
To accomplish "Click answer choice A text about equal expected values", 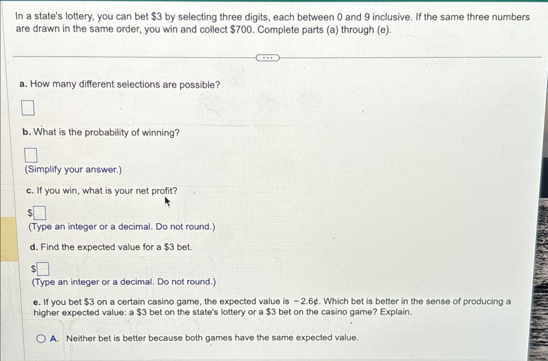I will [x=212, y=338].
